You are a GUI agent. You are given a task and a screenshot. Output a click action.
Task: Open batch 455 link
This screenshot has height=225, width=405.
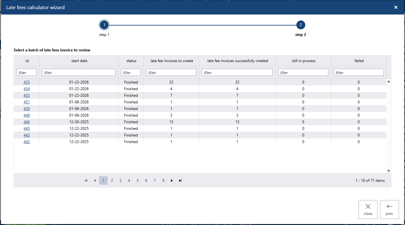[x=27, y=82]
